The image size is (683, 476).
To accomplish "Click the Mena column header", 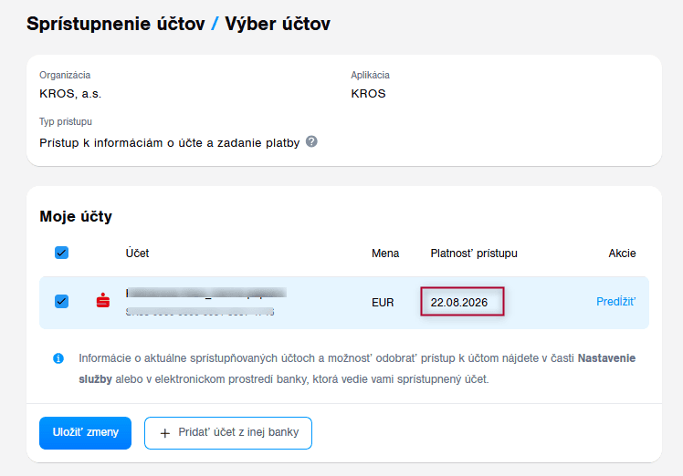I will [384, 253].
